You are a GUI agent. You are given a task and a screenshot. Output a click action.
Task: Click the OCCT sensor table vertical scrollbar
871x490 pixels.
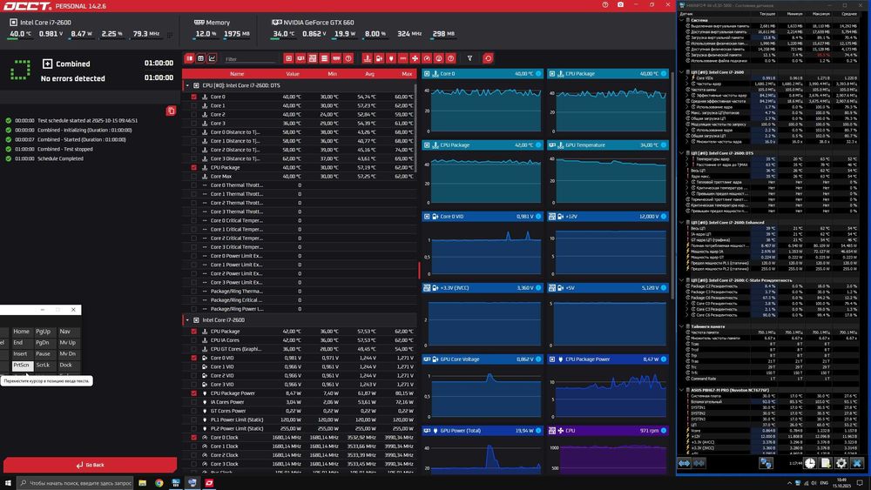click(415, 128)
